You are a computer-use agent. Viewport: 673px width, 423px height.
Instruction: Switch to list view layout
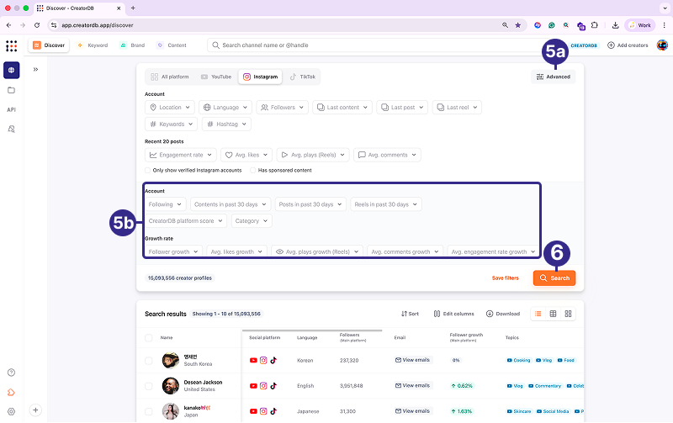538,314
